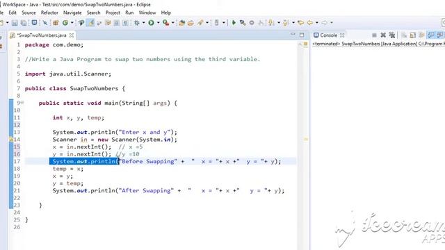Click the Save All toolbar icon

[x=24, y=23]
